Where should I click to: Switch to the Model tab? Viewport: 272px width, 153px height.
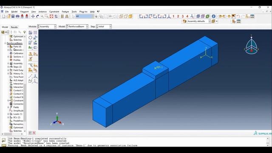tap(5, 27)
